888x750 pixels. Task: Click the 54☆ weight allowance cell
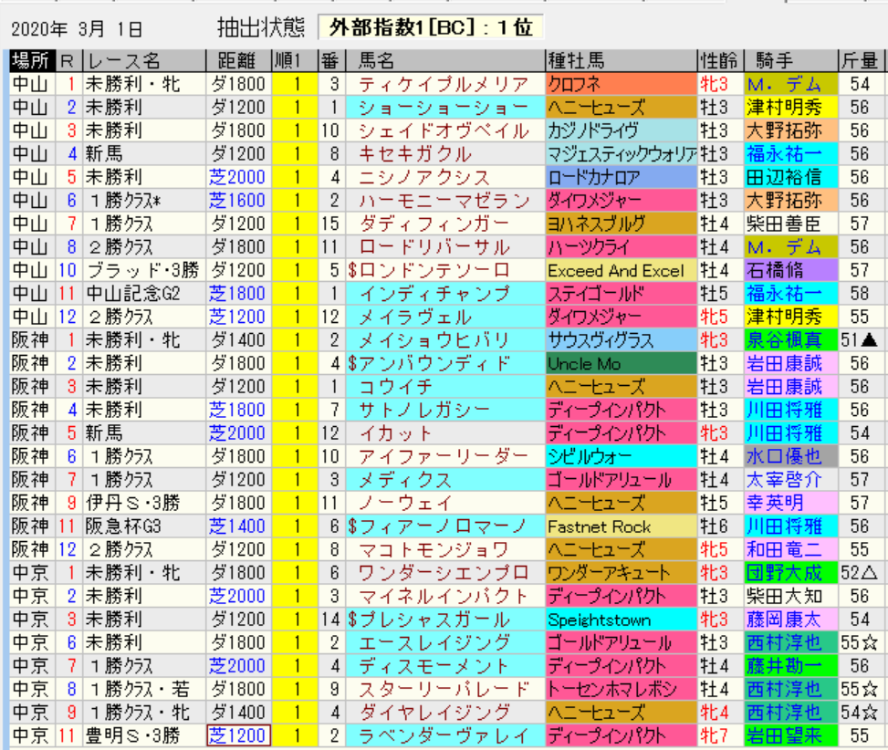(861, 713)
